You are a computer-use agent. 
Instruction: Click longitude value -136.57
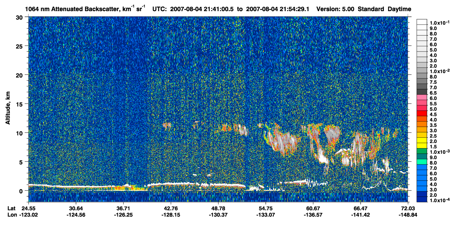point(313,215)
